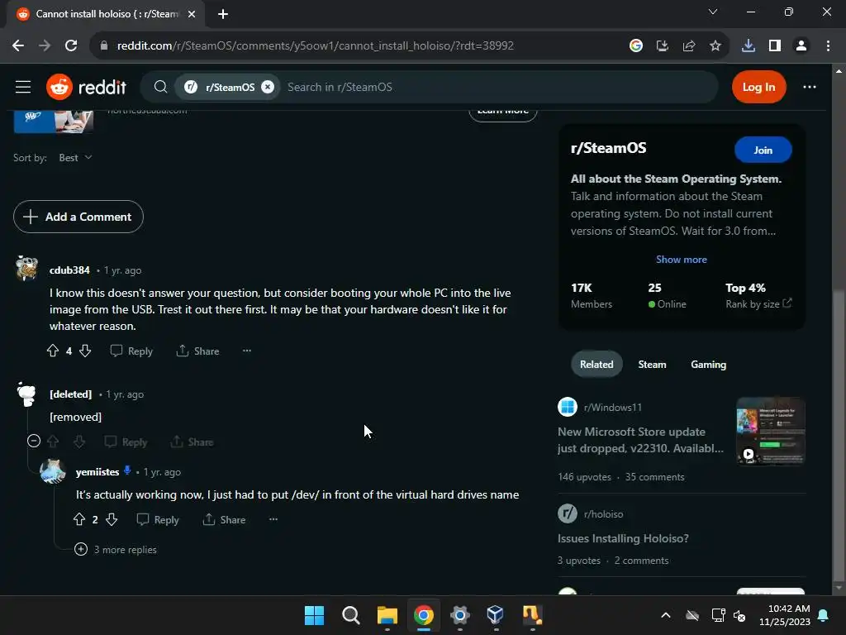Click the Log In button

(758, 87)
